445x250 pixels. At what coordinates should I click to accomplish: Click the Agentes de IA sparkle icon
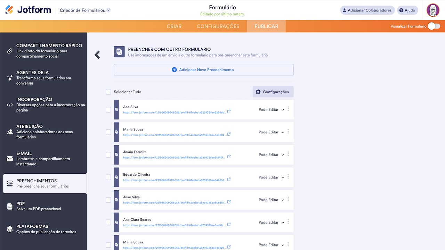(x=10, y=78)
